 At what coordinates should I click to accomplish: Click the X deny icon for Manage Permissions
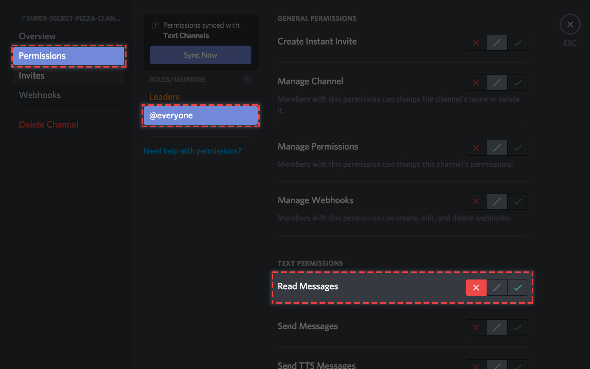[476, 148]
